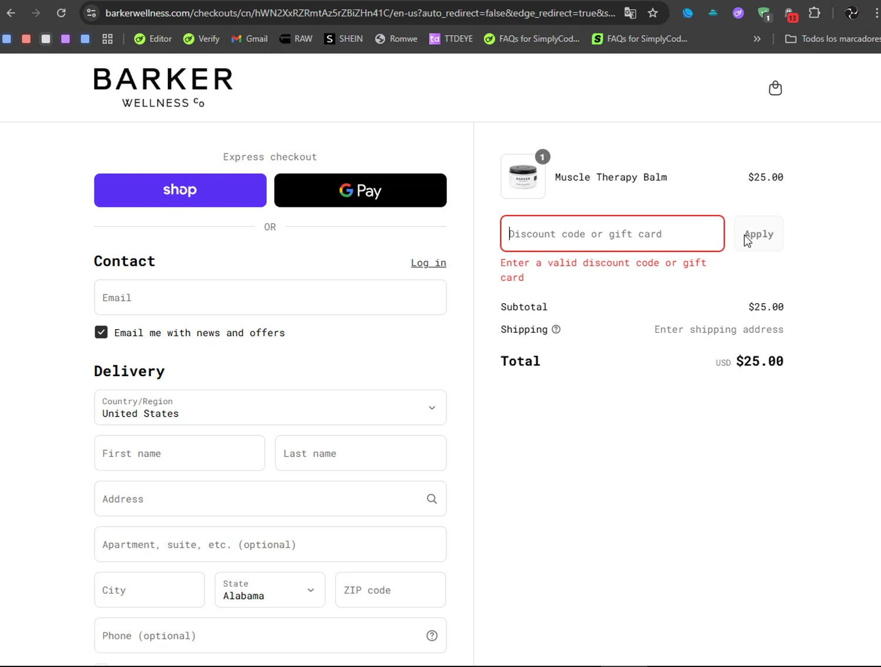Image resolution: width=881 pixels, height=667 pixels.
Task: Pay with the Google Pay button
Action: point(361,190)
